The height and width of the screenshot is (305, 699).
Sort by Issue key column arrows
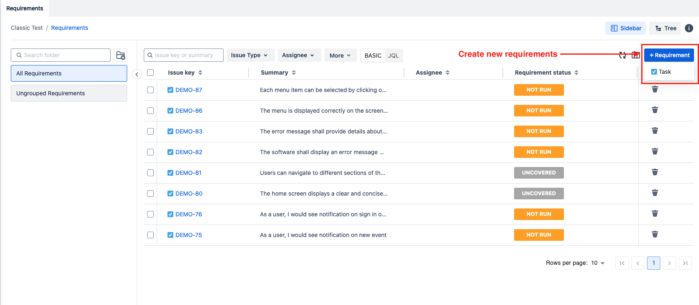(x=200, y=73)
